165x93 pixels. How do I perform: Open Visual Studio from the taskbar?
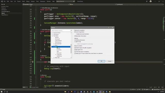[x=100, y=92]
